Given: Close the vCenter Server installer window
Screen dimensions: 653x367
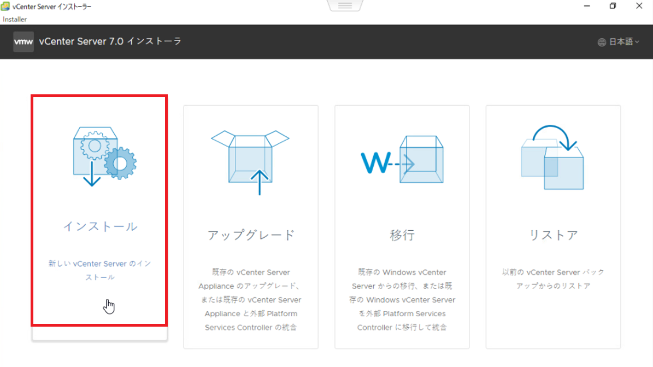Looking at the screenshot, I should pos(639,6).
